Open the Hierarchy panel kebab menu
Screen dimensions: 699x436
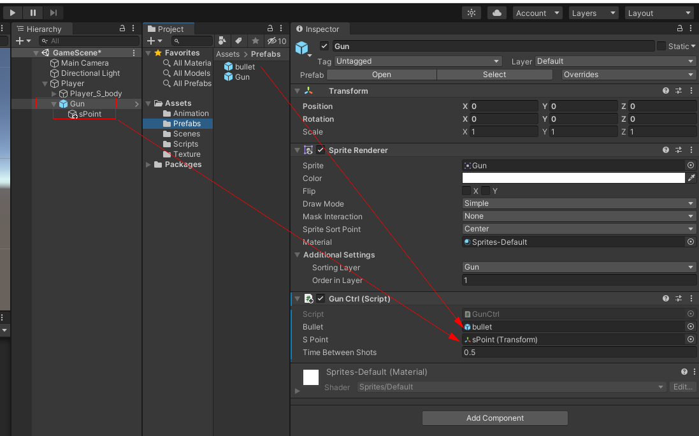pyautogui.click(x=133, y=28)
